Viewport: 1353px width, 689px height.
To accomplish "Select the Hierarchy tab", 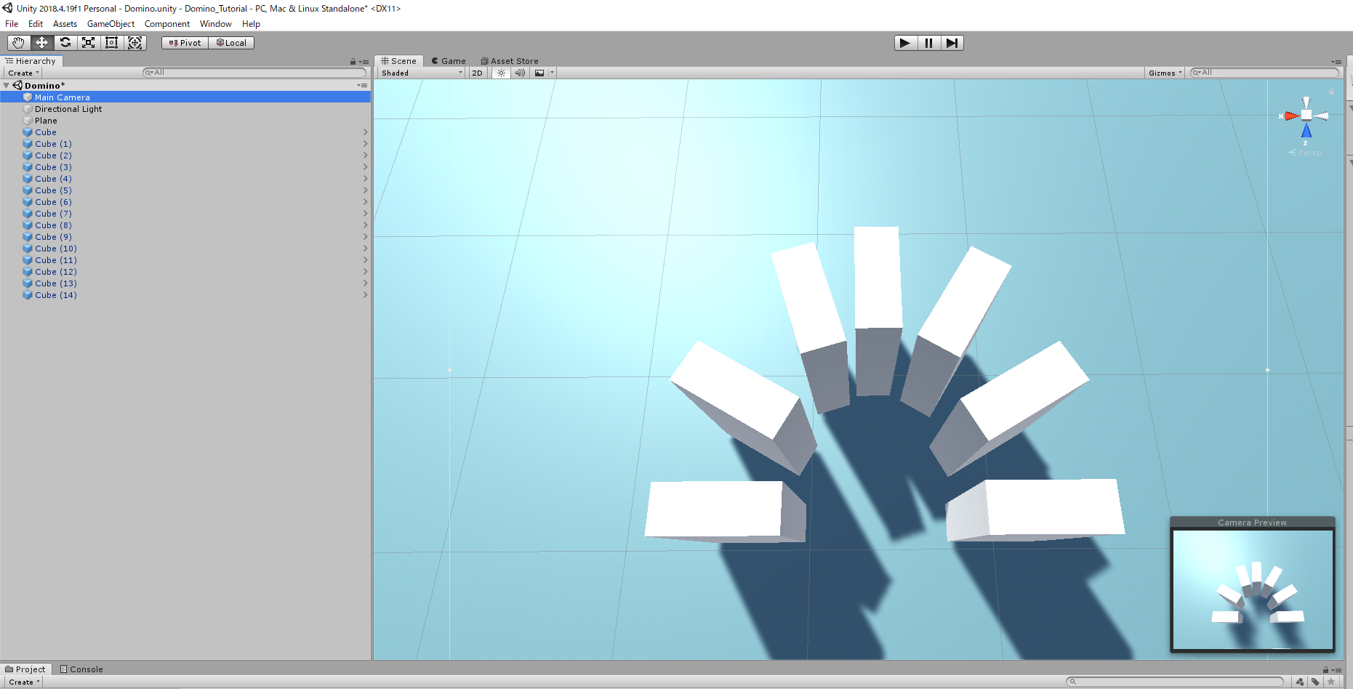I will (x=31, y=61).
